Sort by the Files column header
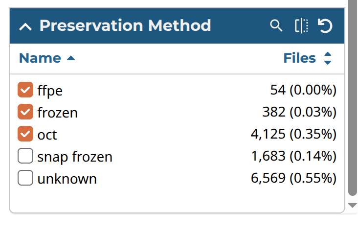358x236 pixels. (299, 58)
